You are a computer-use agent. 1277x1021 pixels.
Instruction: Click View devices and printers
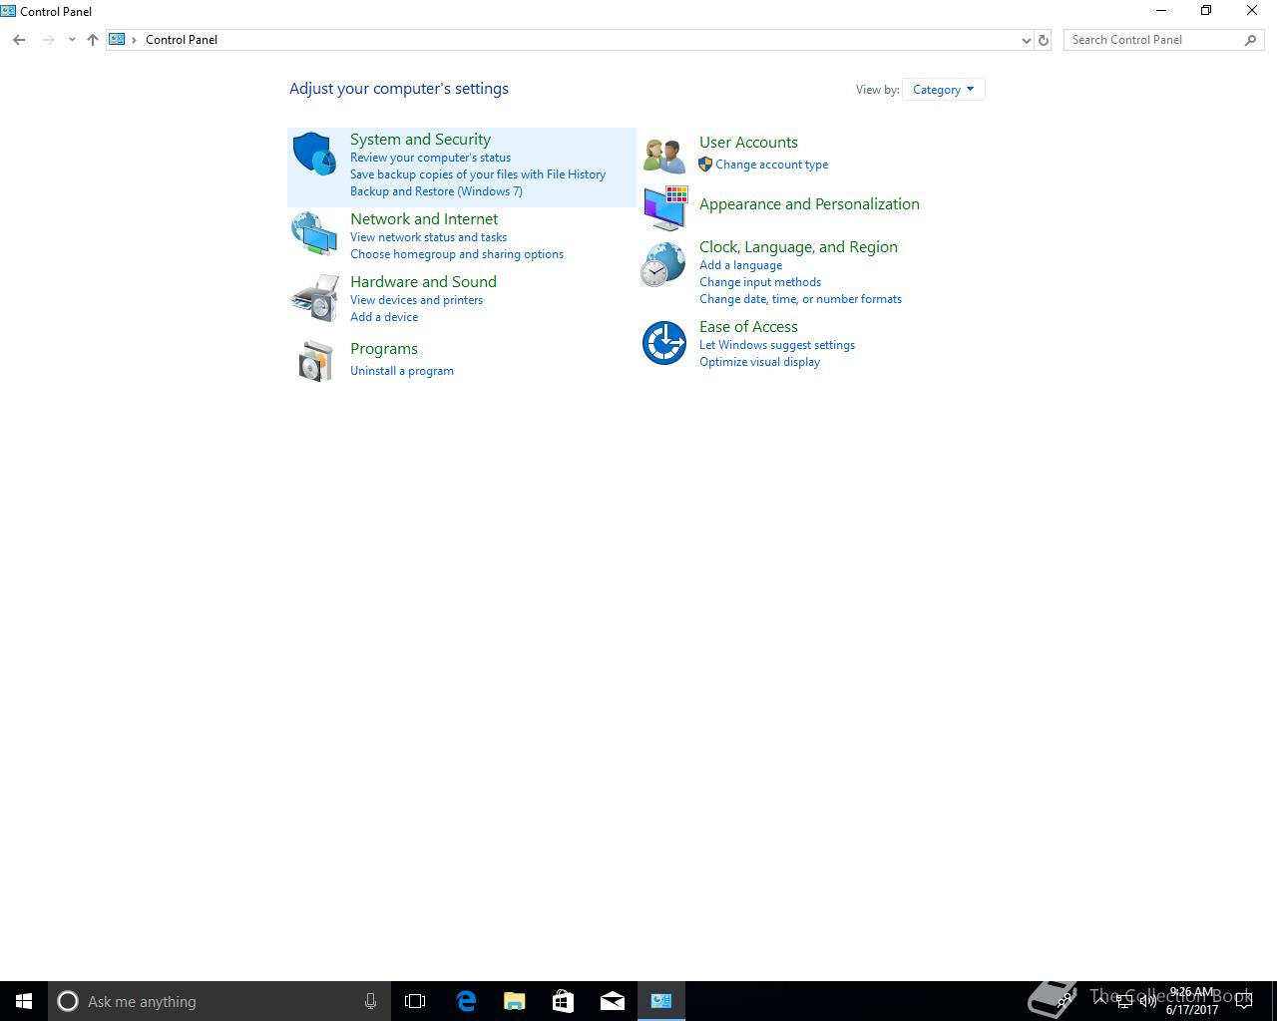point(416,300)
